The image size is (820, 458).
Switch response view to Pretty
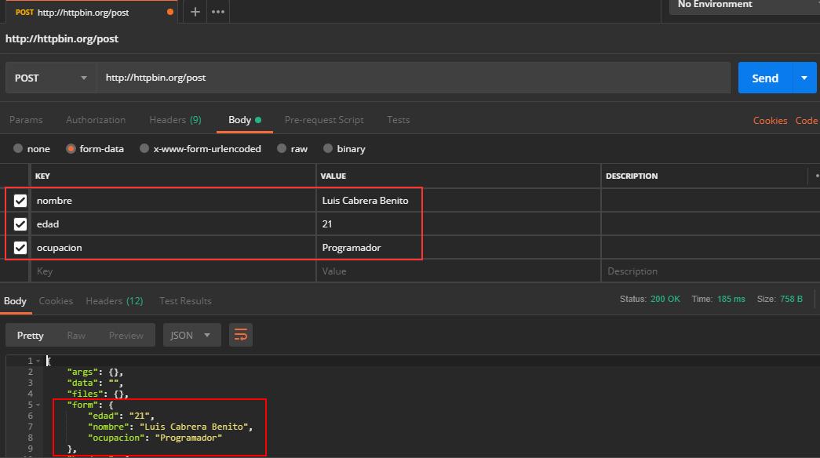click(31, 335)
